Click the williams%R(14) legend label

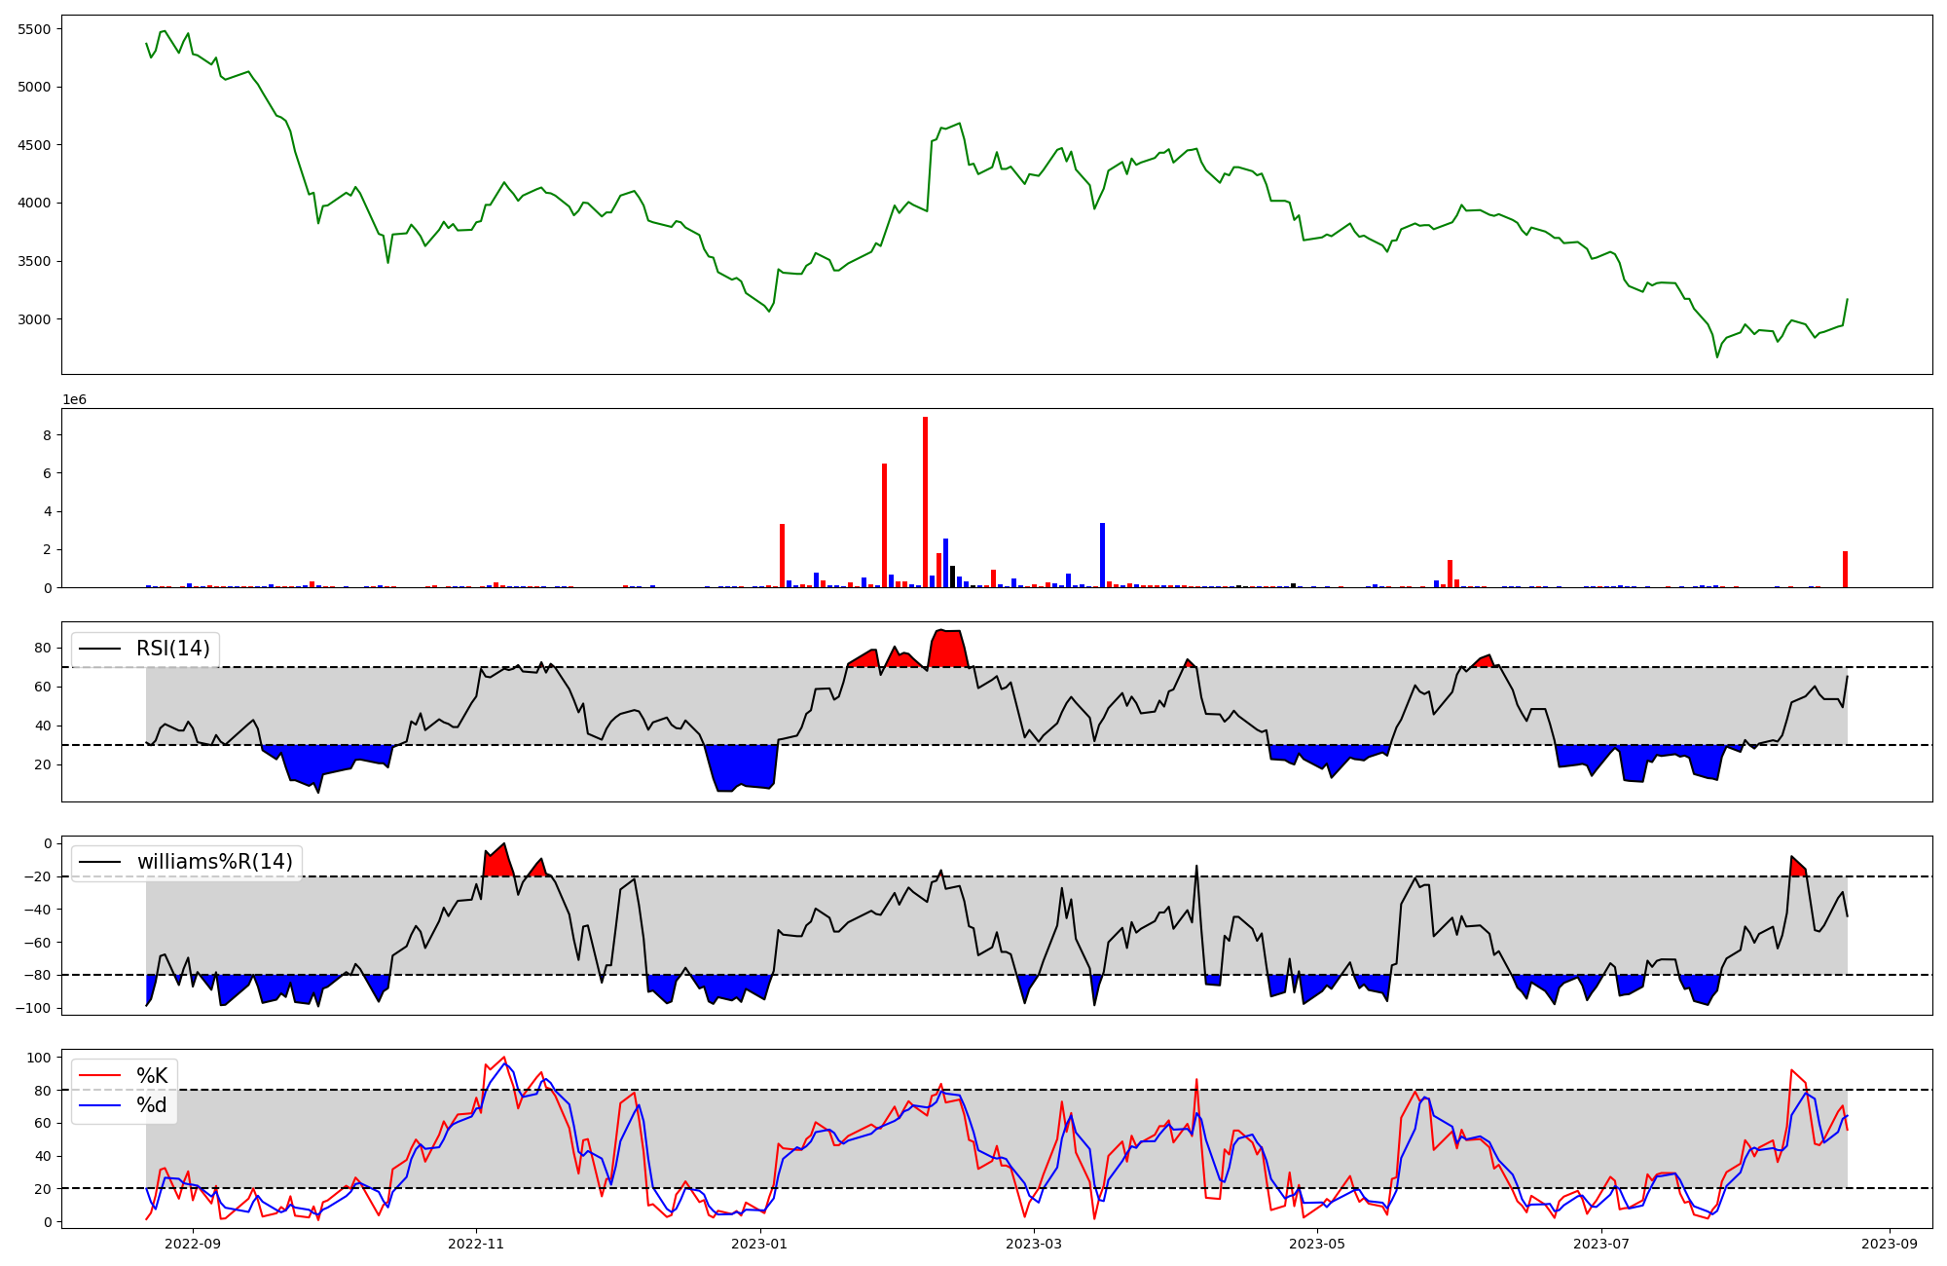[214, 862]
